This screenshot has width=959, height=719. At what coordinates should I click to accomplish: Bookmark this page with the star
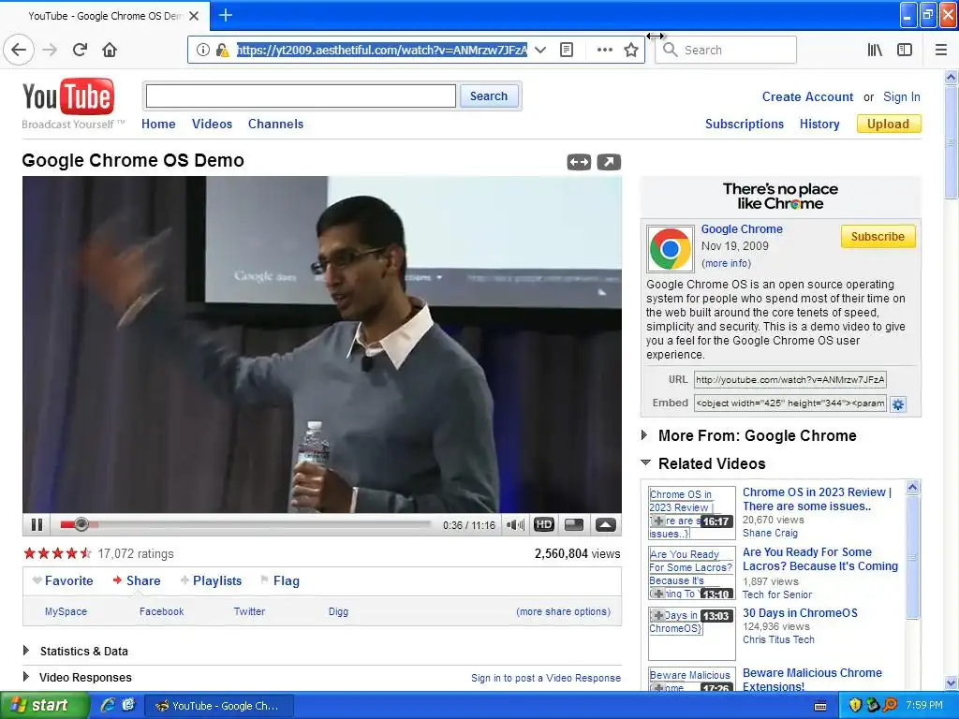[631, 50]
